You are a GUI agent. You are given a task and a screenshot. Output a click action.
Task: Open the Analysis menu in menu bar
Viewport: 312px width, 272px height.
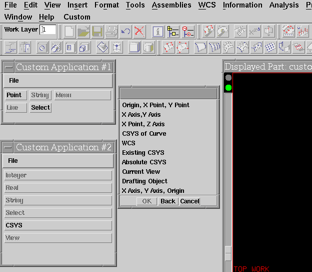point(283,5)
